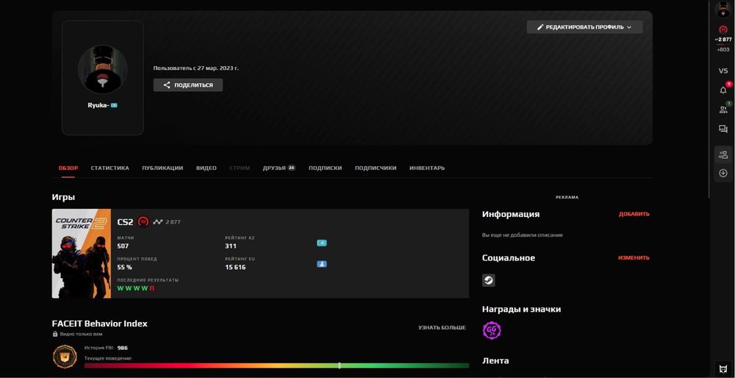Click the Вы еще не добавили описание text

[522, 235]
